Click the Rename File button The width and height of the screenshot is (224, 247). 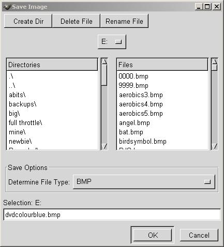click(124, 21)
